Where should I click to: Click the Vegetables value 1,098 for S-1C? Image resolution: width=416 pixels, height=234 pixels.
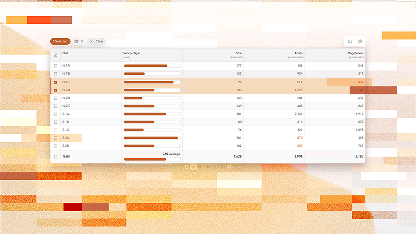[x=360, y=130]
